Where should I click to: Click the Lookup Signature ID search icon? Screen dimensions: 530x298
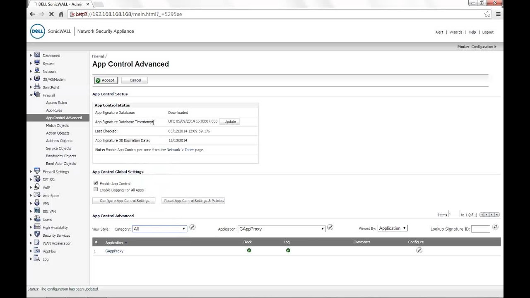(495, 227)
